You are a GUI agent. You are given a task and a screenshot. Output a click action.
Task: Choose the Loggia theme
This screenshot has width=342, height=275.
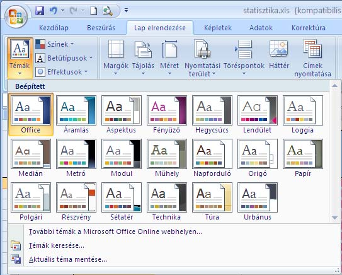[303, 115]
